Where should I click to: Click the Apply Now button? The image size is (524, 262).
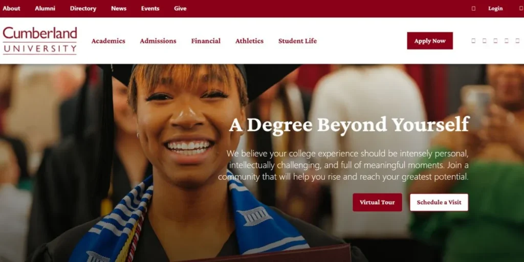tap(430, 41)
